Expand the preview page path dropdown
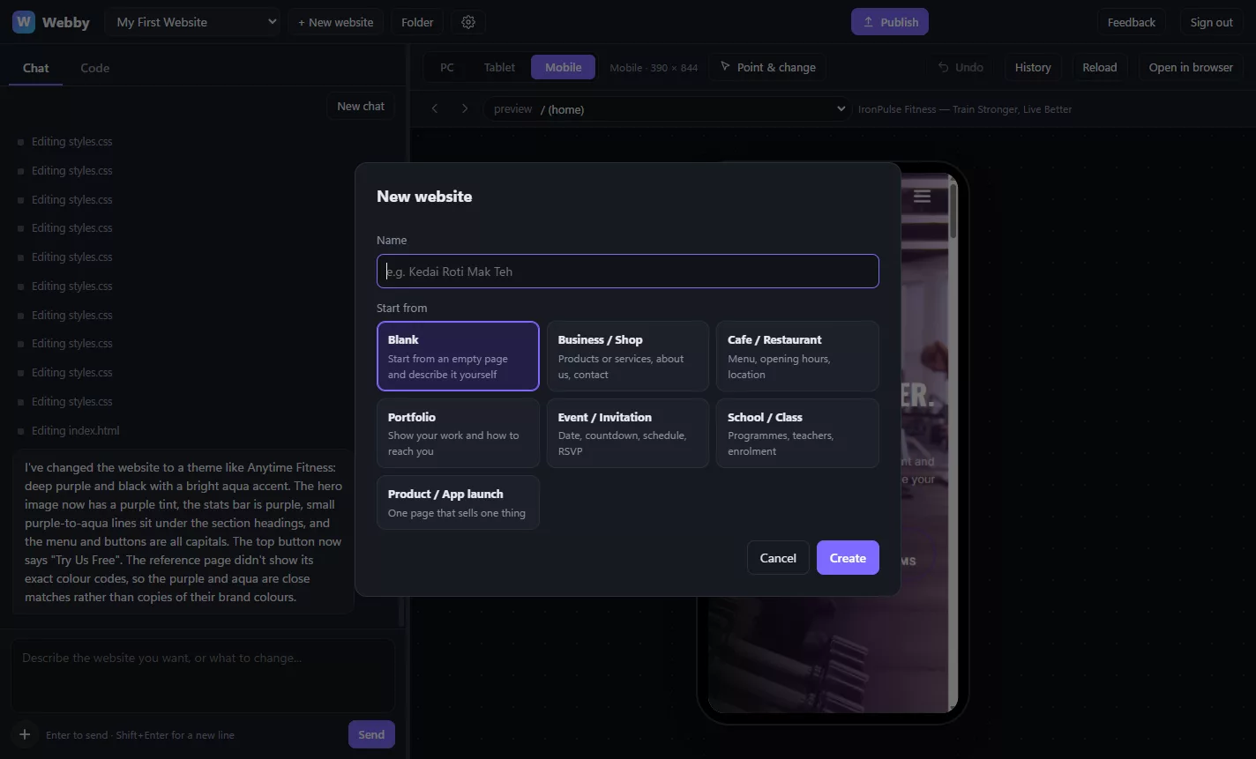The height and width of the screenshot is (759, 1256). [667, 108]
